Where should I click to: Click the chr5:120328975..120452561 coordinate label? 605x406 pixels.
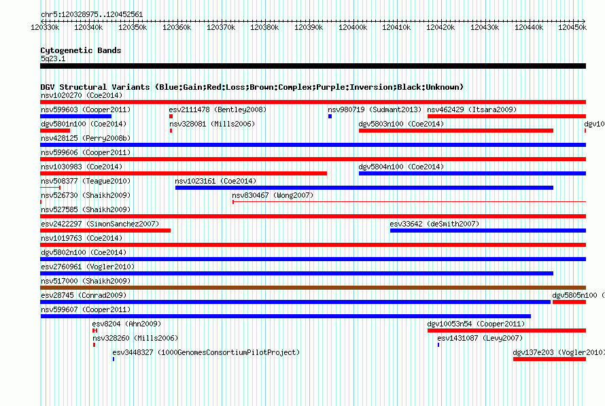[92, 14]
